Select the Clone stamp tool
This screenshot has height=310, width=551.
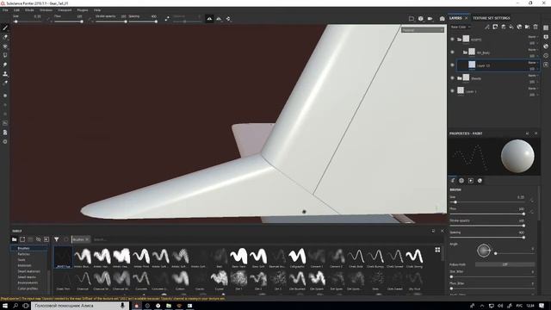5,74
